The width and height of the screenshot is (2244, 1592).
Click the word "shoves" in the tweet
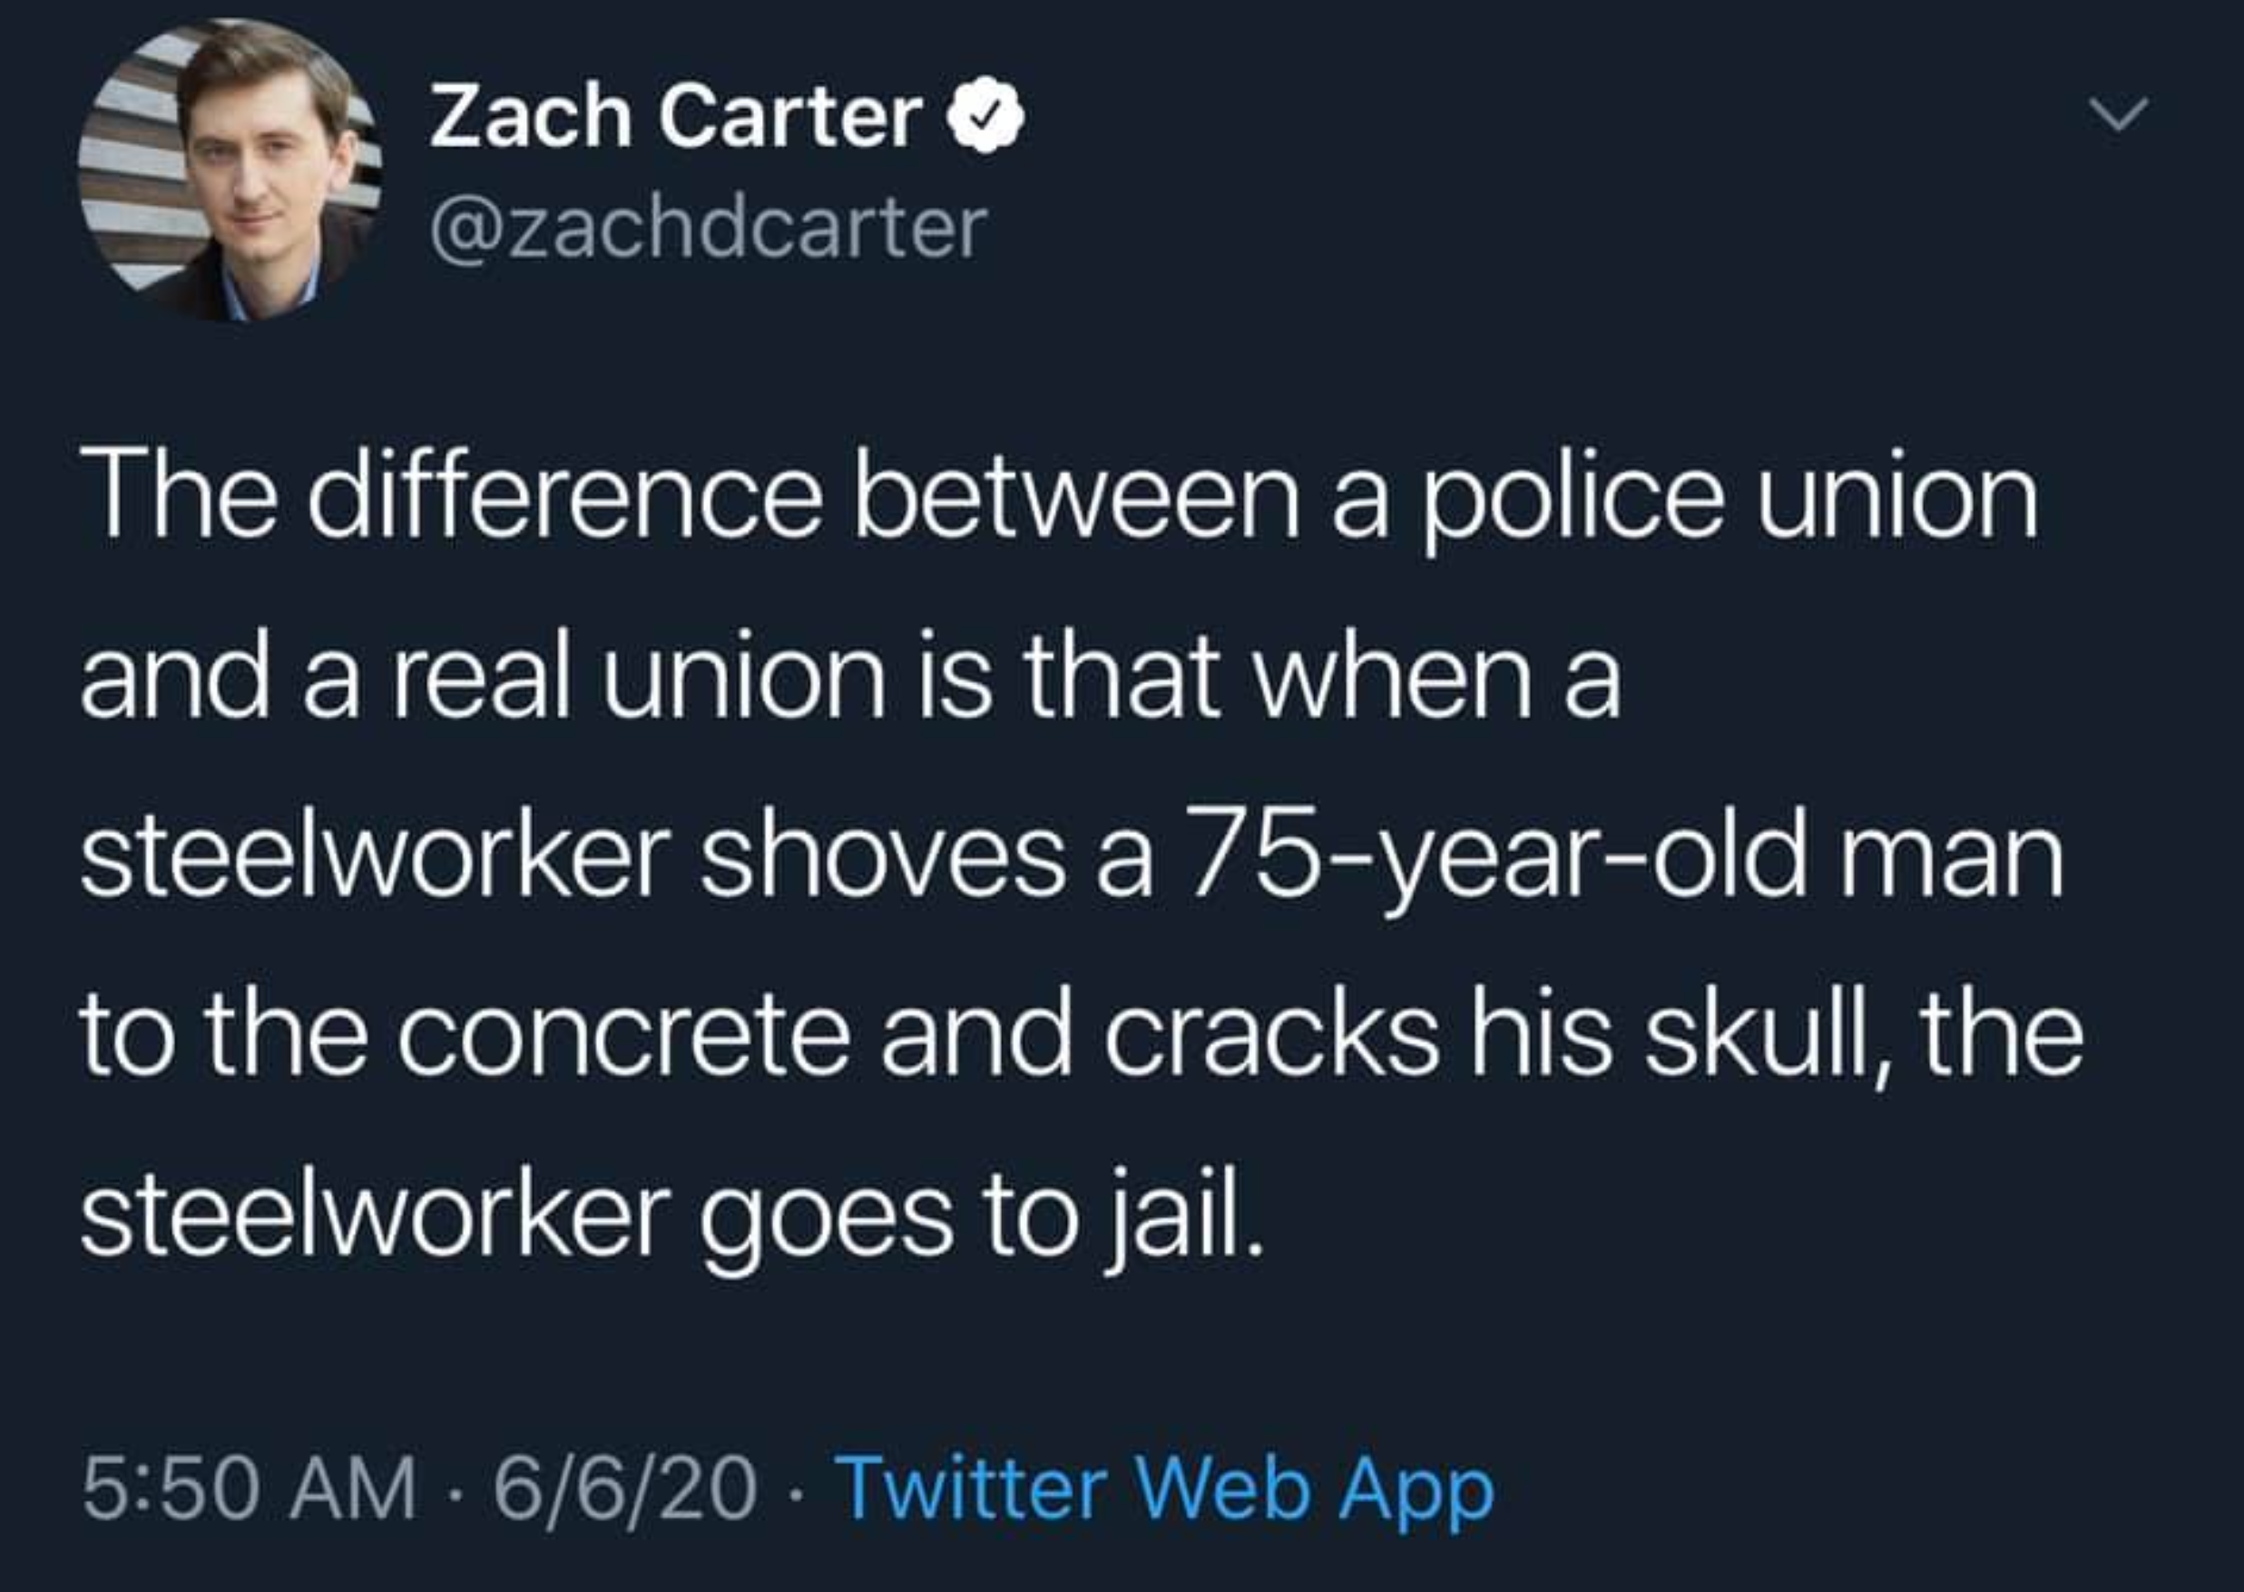881,860
